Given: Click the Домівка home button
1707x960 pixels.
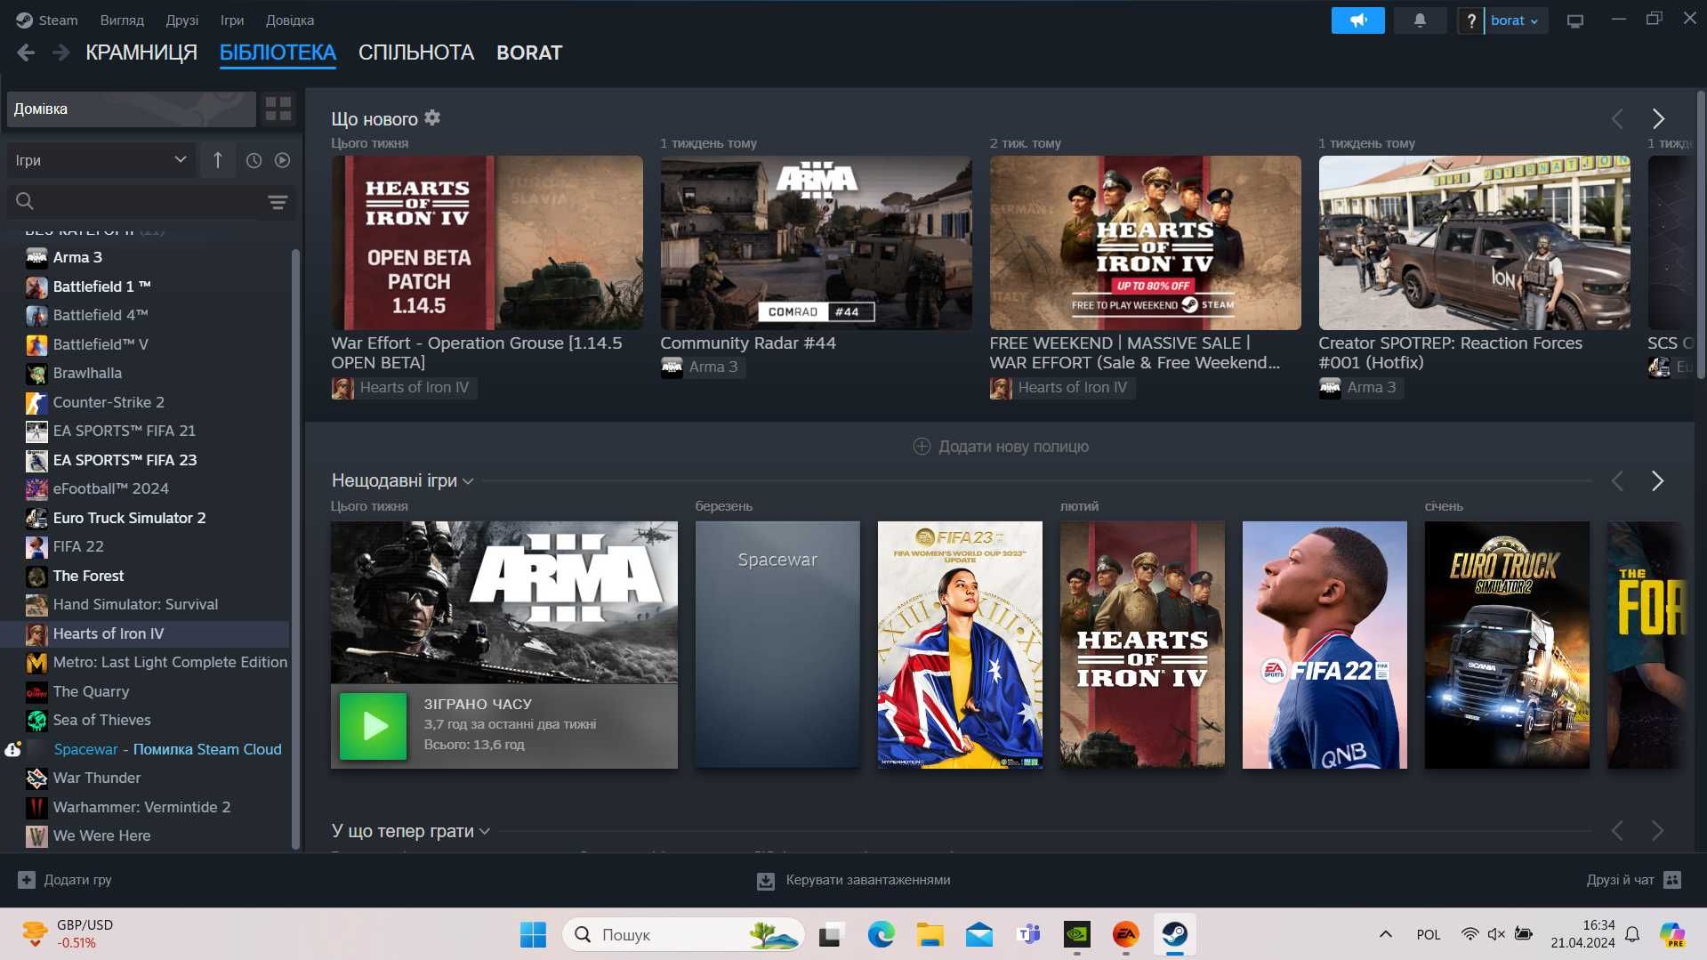Looking at the screenshot, I should click(x=132, y=109).
